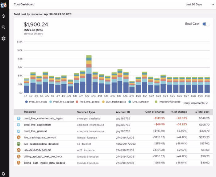The width and height of the screenshot is (216, 177).
Task: Click the tallest 4/12 chart bar
Action: coord(89,74)
